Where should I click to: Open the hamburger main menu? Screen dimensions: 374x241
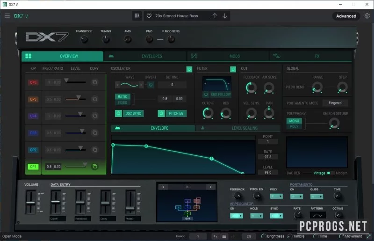[x=7, y=16]
